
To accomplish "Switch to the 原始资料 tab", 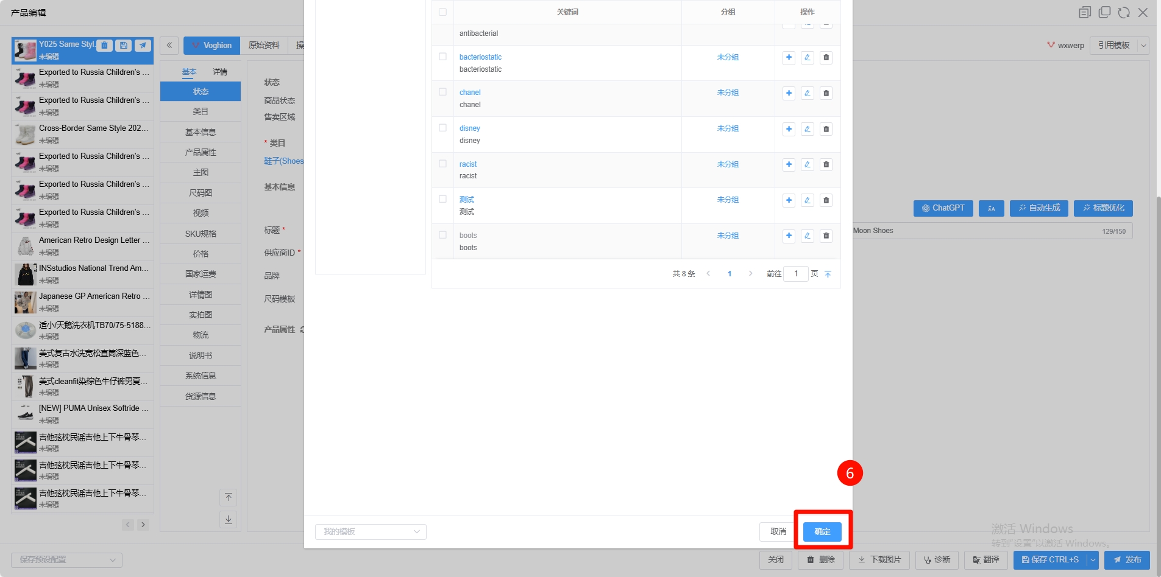I will 264,45.
